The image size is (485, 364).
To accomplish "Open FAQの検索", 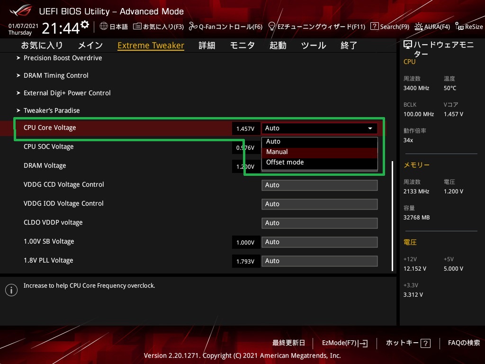I will coord(464,343).
